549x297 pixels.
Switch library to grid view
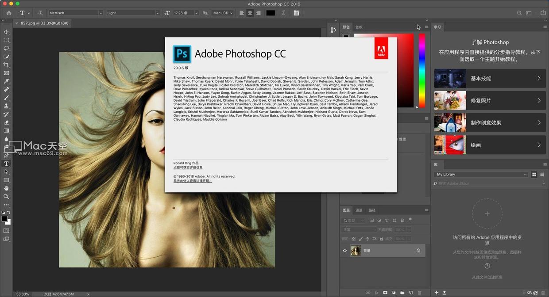tap(534, 175)
